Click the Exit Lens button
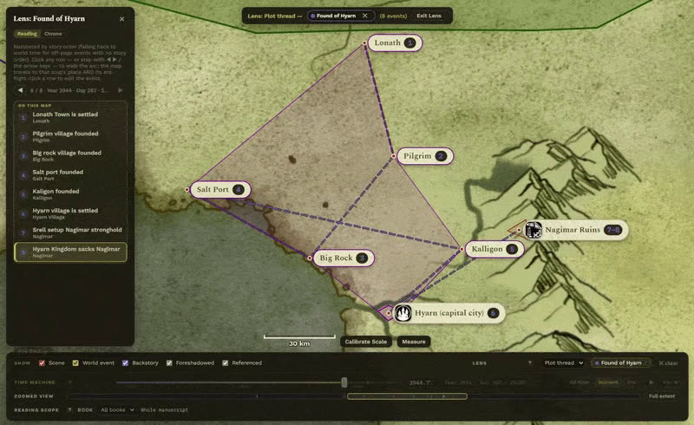Image resolution: width=694 pixels, height=425 pixels. point(429,16)
